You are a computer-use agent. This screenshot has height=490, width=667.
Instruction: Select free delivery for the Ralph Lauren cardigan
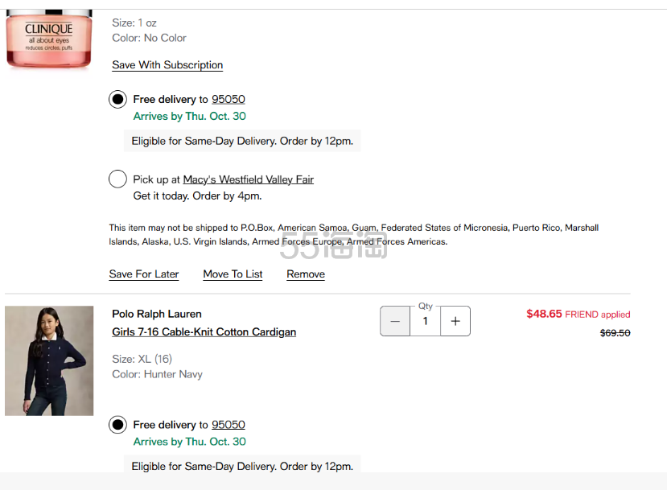point(118,425)
